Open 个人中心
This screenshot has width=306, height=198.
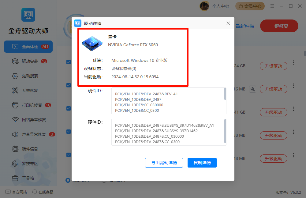point(221,6)
